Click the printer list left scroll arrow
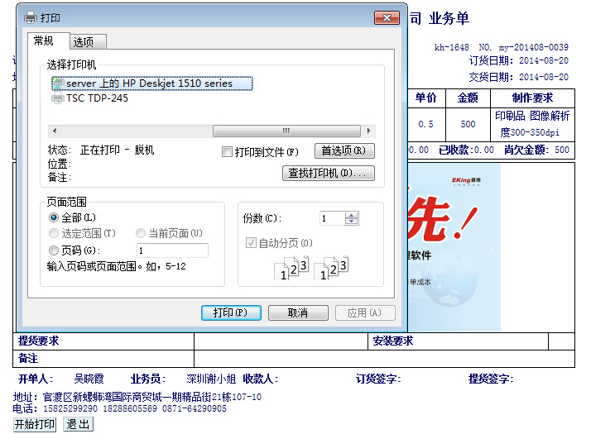The image size is (591, 434). 55,131
